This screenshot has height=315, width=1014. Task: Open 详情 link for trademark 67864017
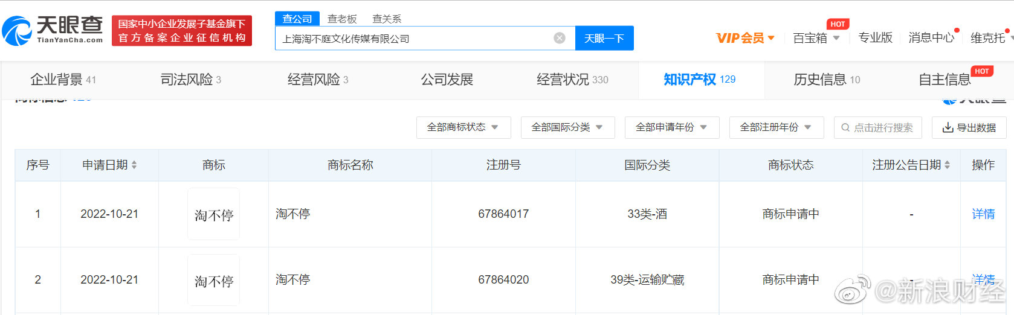click(983, 214)
